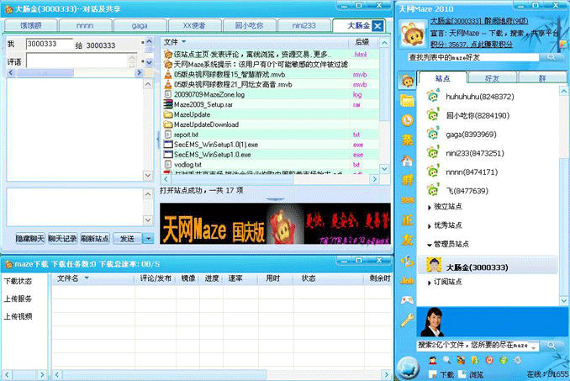The image size is (570, 381).
Task: Click the monkey avatar in Maze 2010 header
Action: point(411,28)
